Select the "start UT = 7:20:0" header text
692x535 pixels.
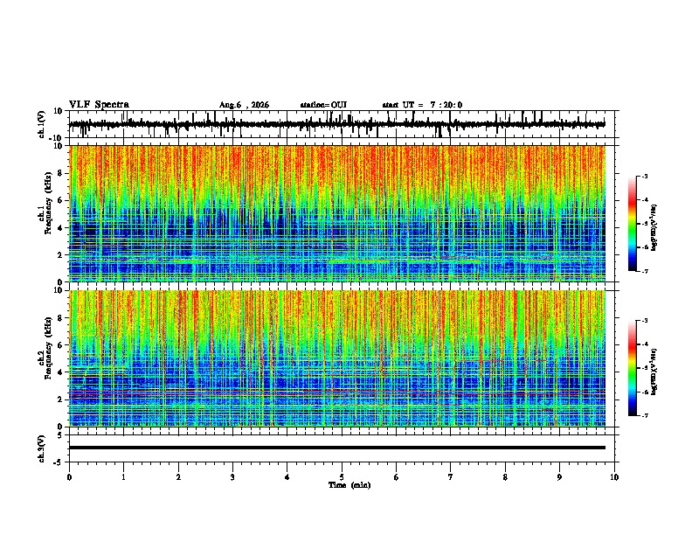click(x=422, y=105)
